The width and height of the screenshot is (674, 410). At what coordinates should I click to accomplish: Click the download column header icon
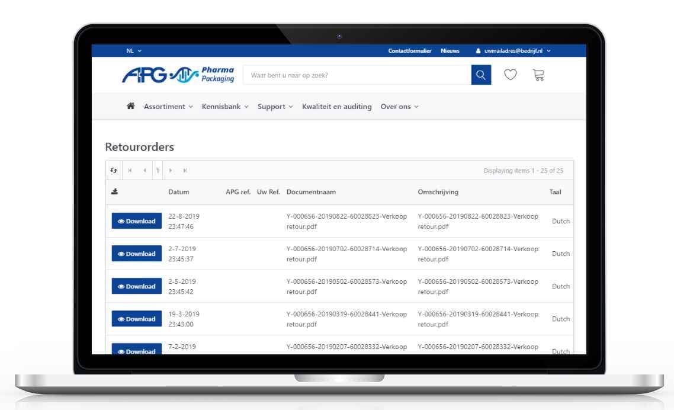point(114,192)
